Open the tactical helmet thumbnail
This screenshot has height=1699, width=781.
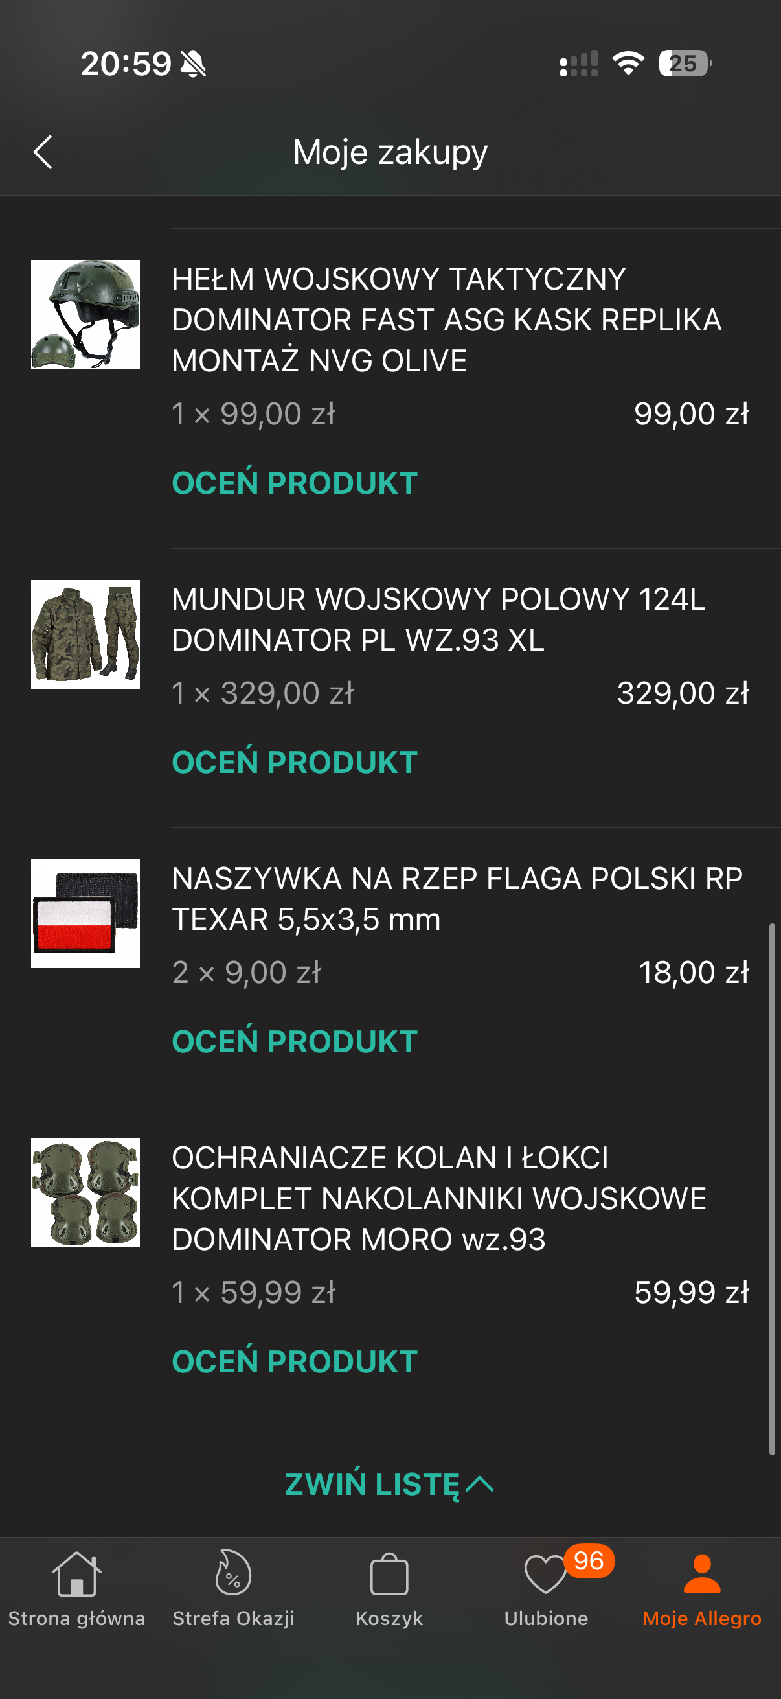tap(85, 314)
